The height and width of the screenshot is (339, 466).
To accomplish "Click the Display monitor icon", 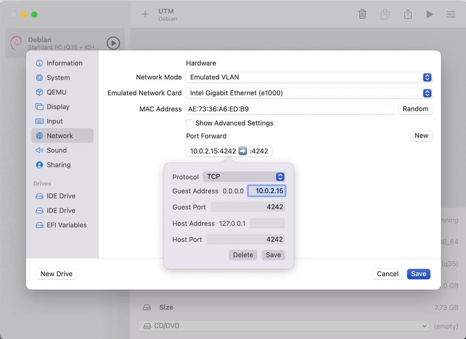I will [39, 107].
